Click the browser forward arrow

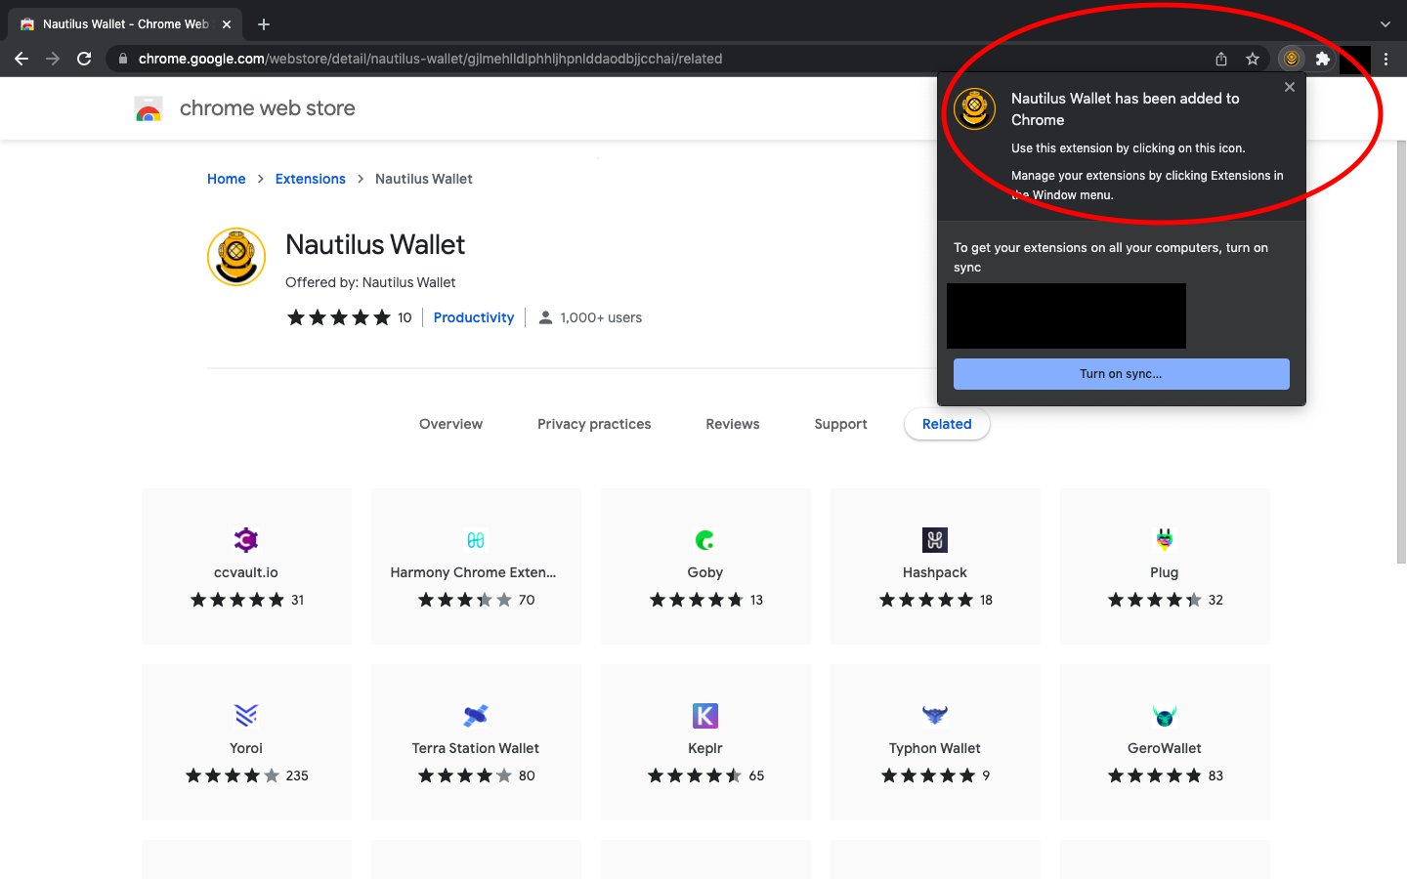coord(53,59)
